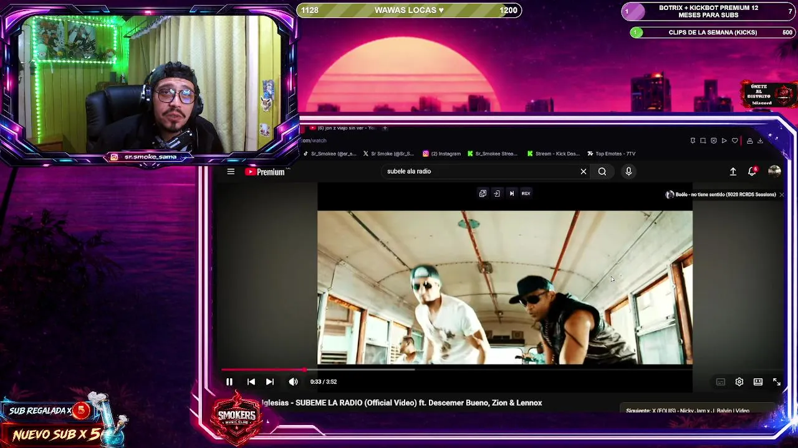Open 'Beéle - no tiene sentido' suggestion
The height and width of the screenshot is (448, 798).
pyautogui.click(x=721, y=195)
